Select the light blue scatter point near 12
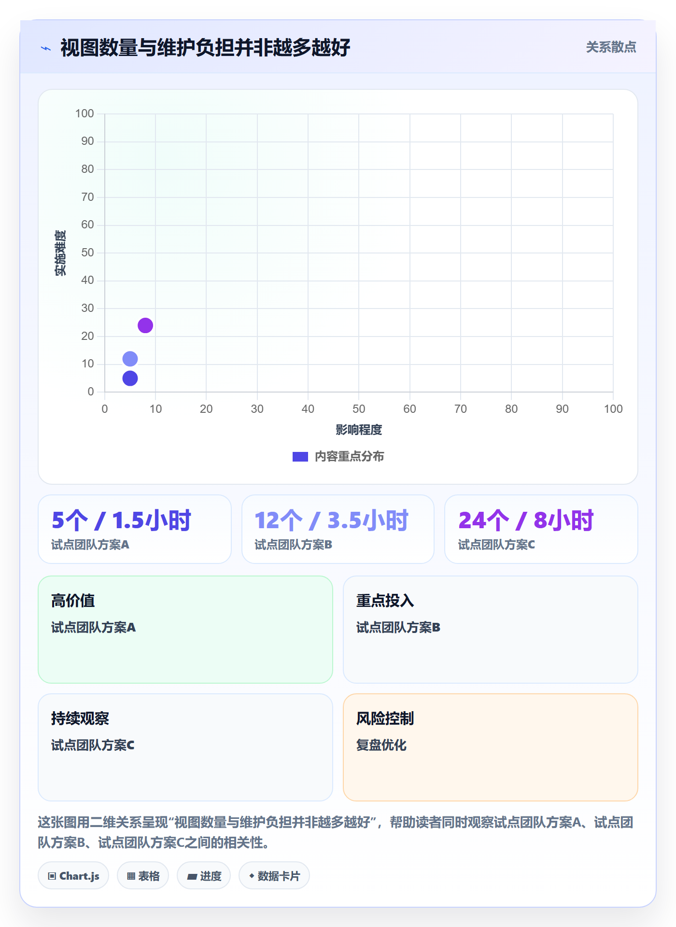Image resolution: width=676 pixels, height=927 pixels. (130, 359)
